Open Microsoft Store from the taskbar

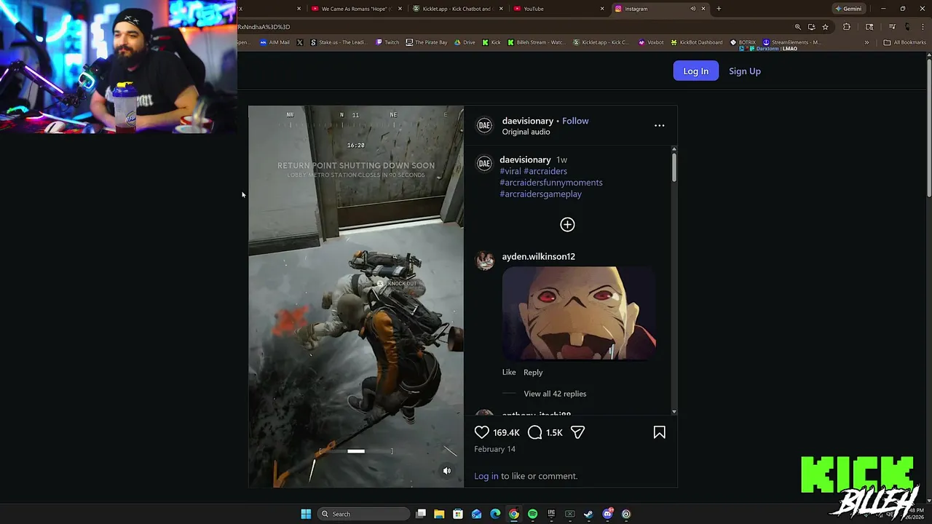[x=457, y=514]
